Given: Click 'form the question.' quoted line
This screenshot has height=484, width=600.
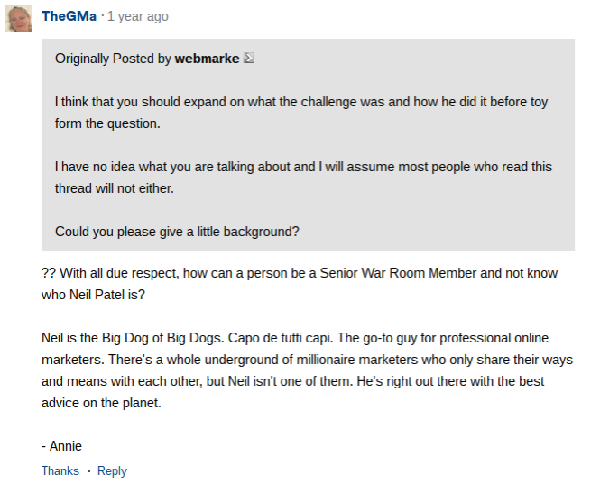Looking at the screenshot, I should tap(107, 123).
